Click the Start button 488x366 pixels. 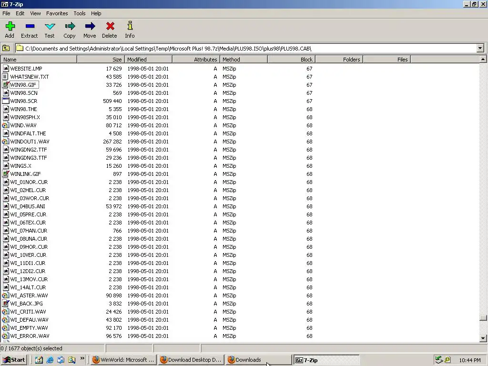(x=14, y=360)
